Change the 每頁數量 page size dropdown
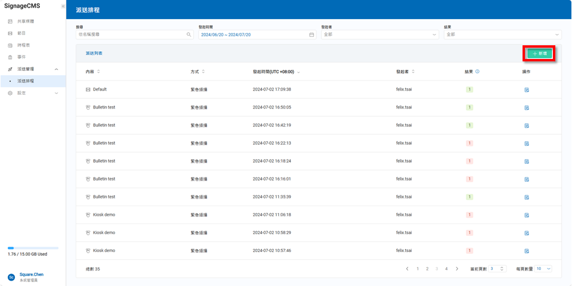Screen dimensions: 572x286 [x=543, y=269]
